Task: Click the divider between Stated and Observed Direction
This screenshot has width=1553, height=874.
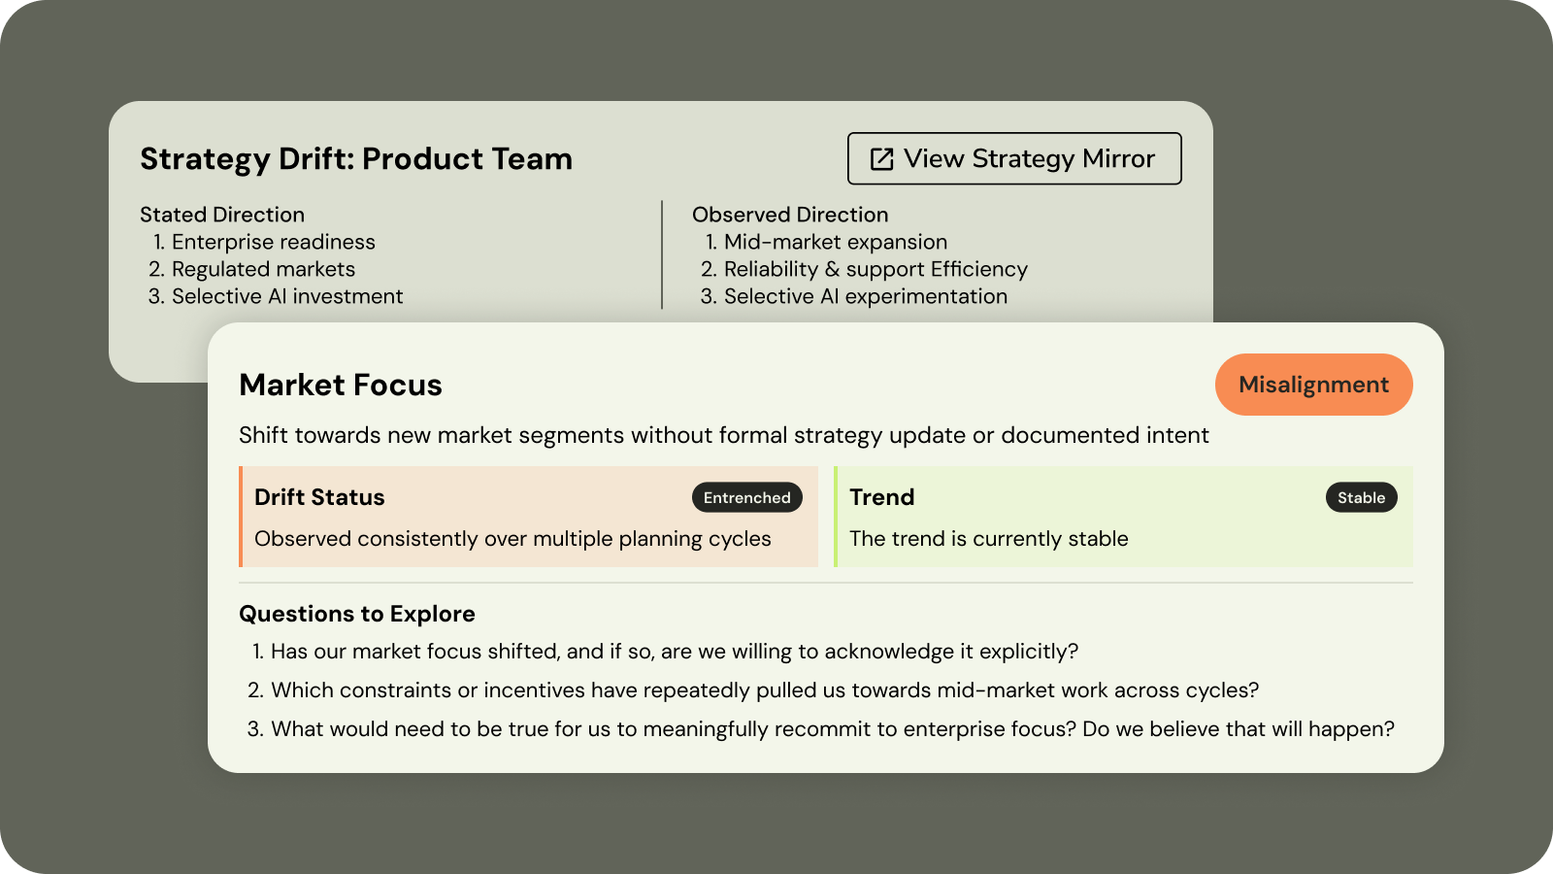Action: [x=663, y=254]
